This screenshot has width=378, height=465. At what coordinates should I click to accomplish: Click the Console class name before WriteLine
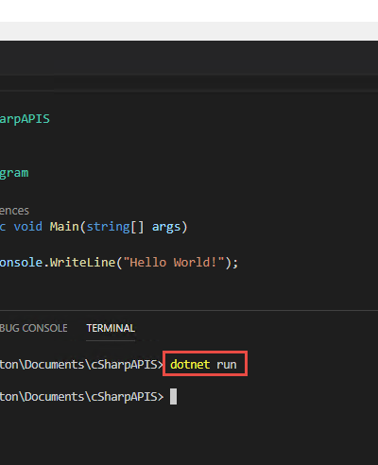point(21,263)
